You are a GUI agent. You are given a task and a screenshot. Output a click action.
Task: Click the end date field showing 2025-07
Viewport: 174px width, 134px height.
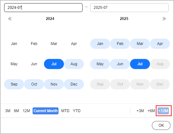pos(129,8)
